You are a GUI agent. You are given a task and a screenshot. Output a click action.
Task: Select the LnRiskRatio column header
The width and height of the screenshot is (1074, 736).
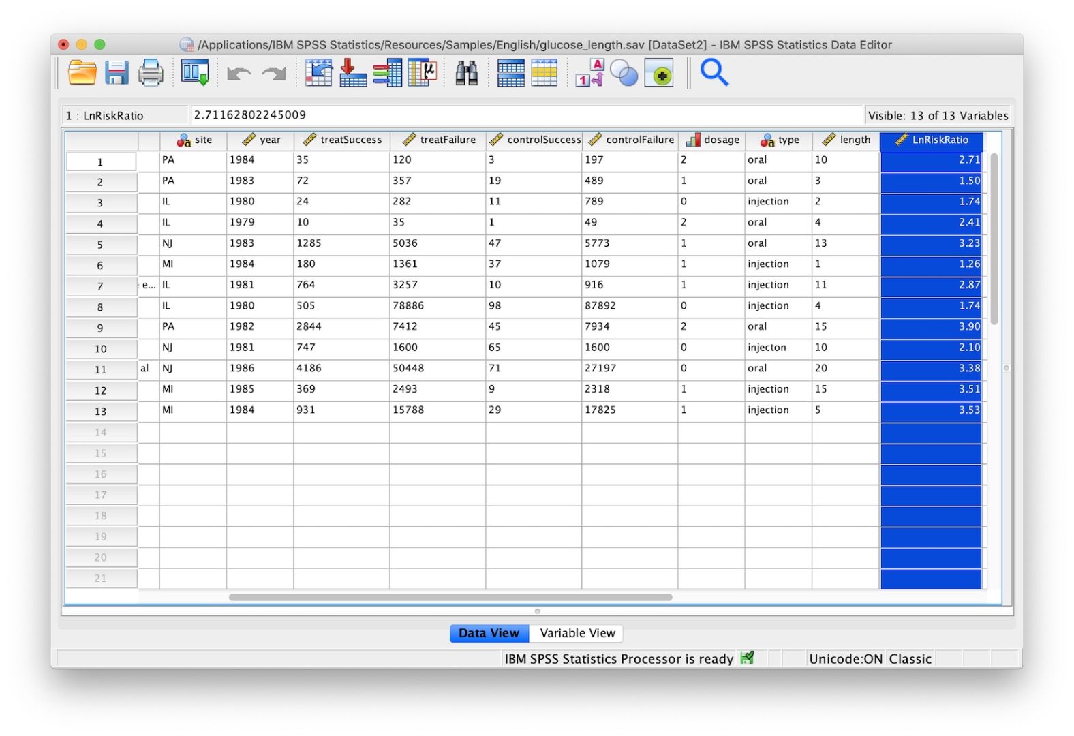pyautogui.click(x=932, y=140)
